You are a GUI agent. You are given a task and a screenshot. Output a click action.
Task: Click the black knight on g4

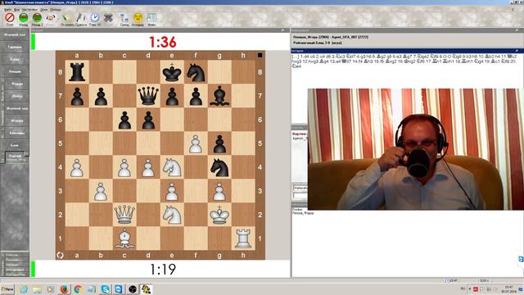(x=219, y=167)
